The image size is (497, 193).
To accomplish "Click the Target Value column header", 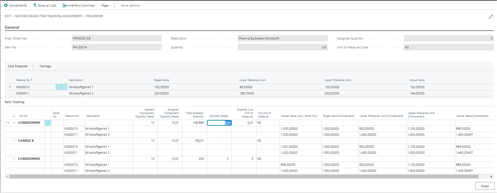I will click(161, 80).
